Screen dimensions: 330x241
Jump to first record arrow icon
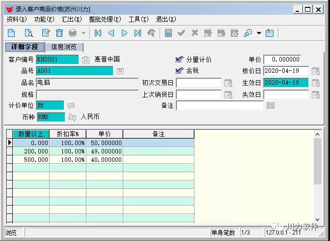click(98, 33)
